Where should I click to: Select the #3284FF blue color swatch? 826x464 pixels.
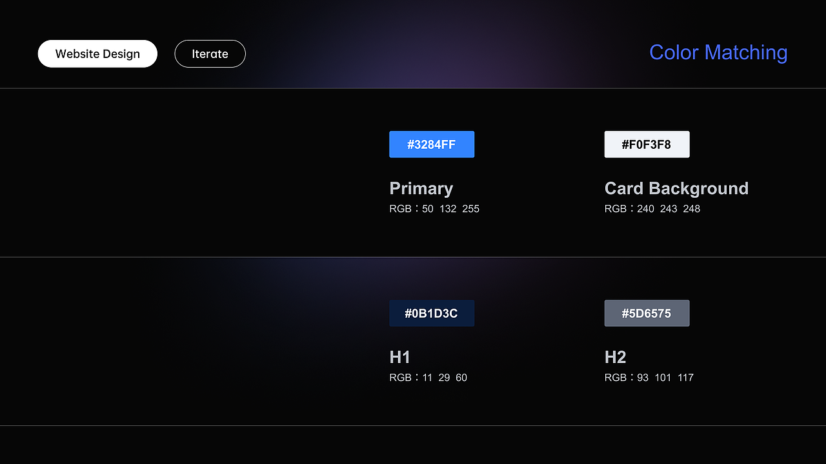(x=432, y=144)
